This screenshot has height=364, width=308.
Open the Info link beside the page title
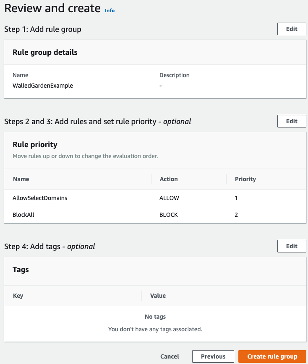[110, 10]
